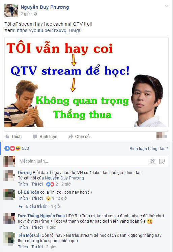Viewport: 173px width, 252px height.
Task: Click the camera icon in the comment box
Action: [152, 161]
